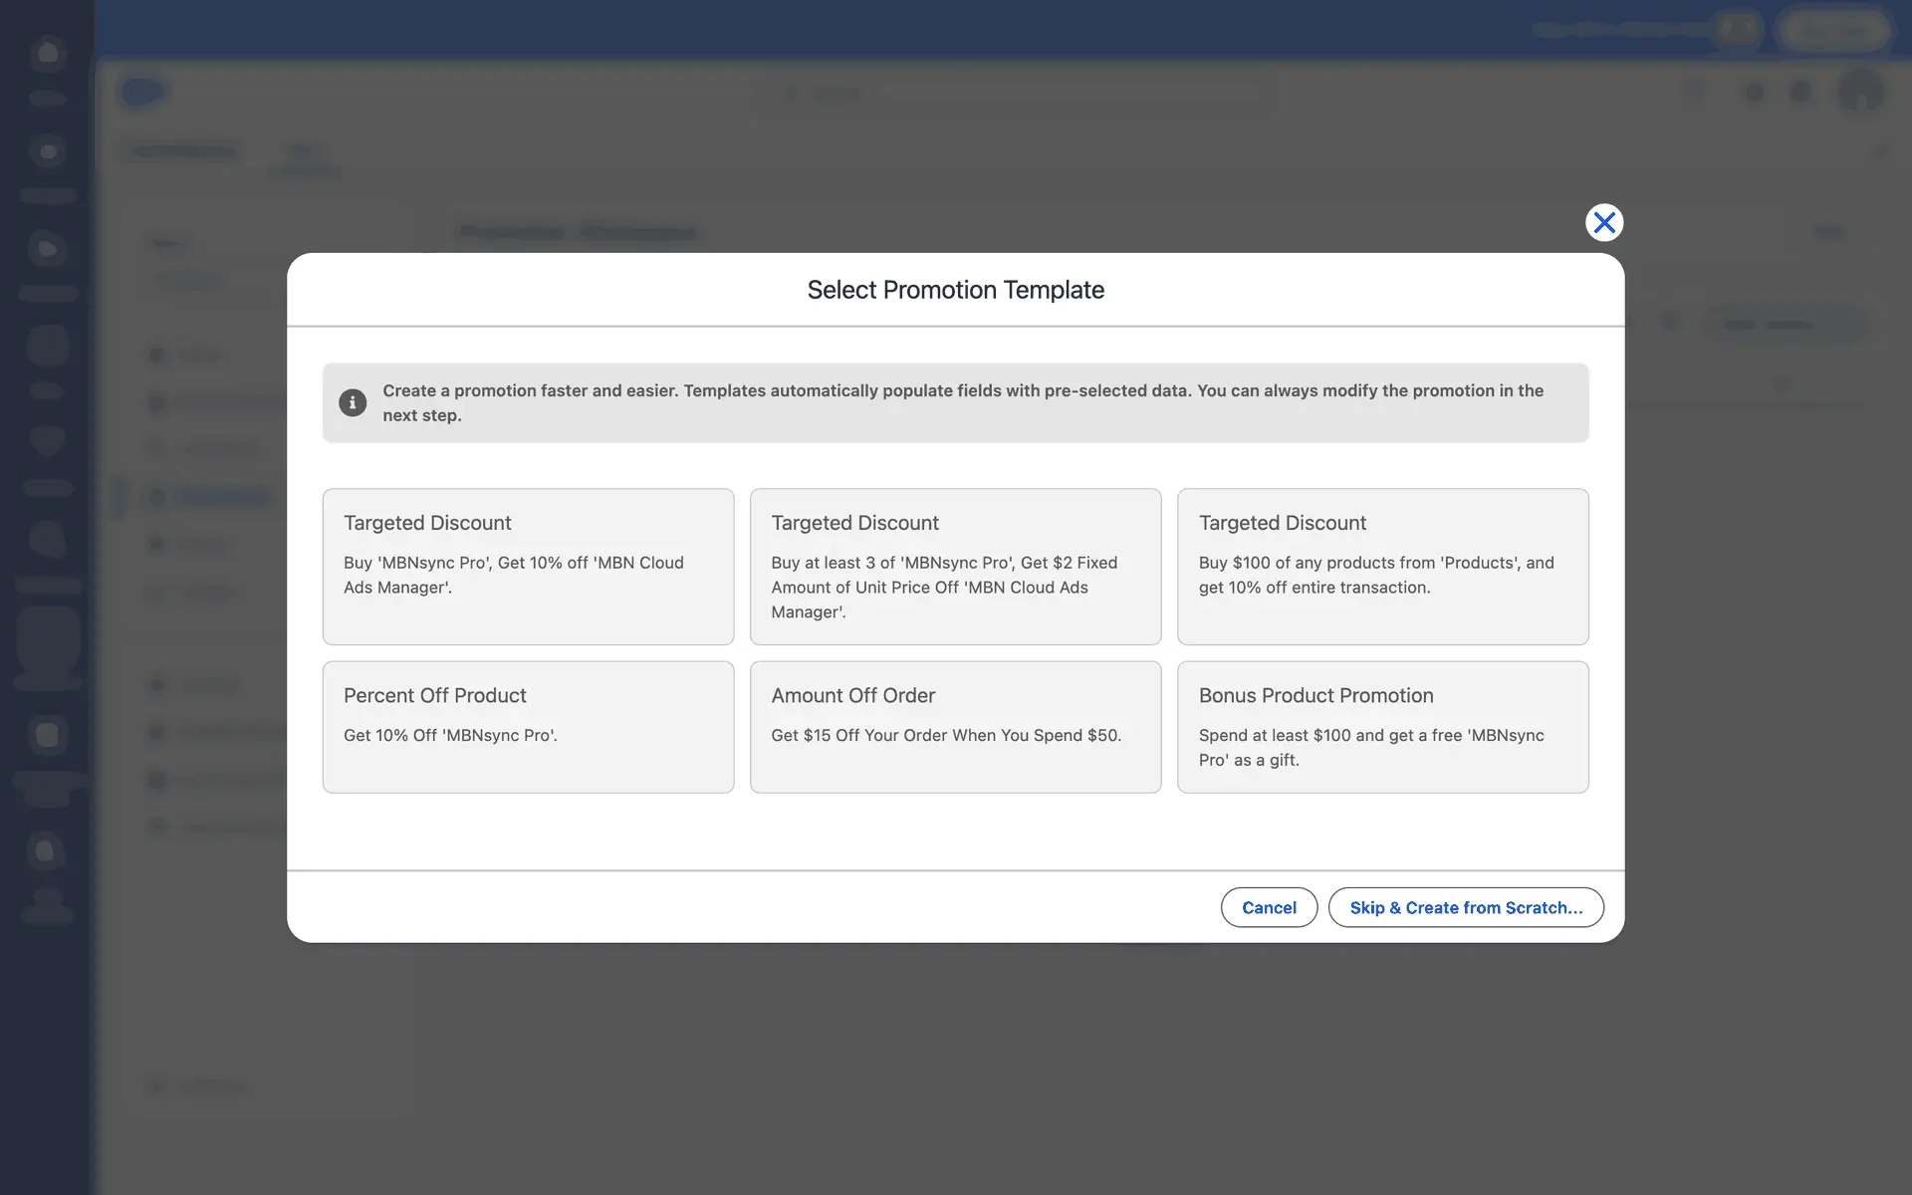The width and height of the screenshot is (1912, 1195).
Task: Select the Amount Off Order template
Action: [955, 726]
